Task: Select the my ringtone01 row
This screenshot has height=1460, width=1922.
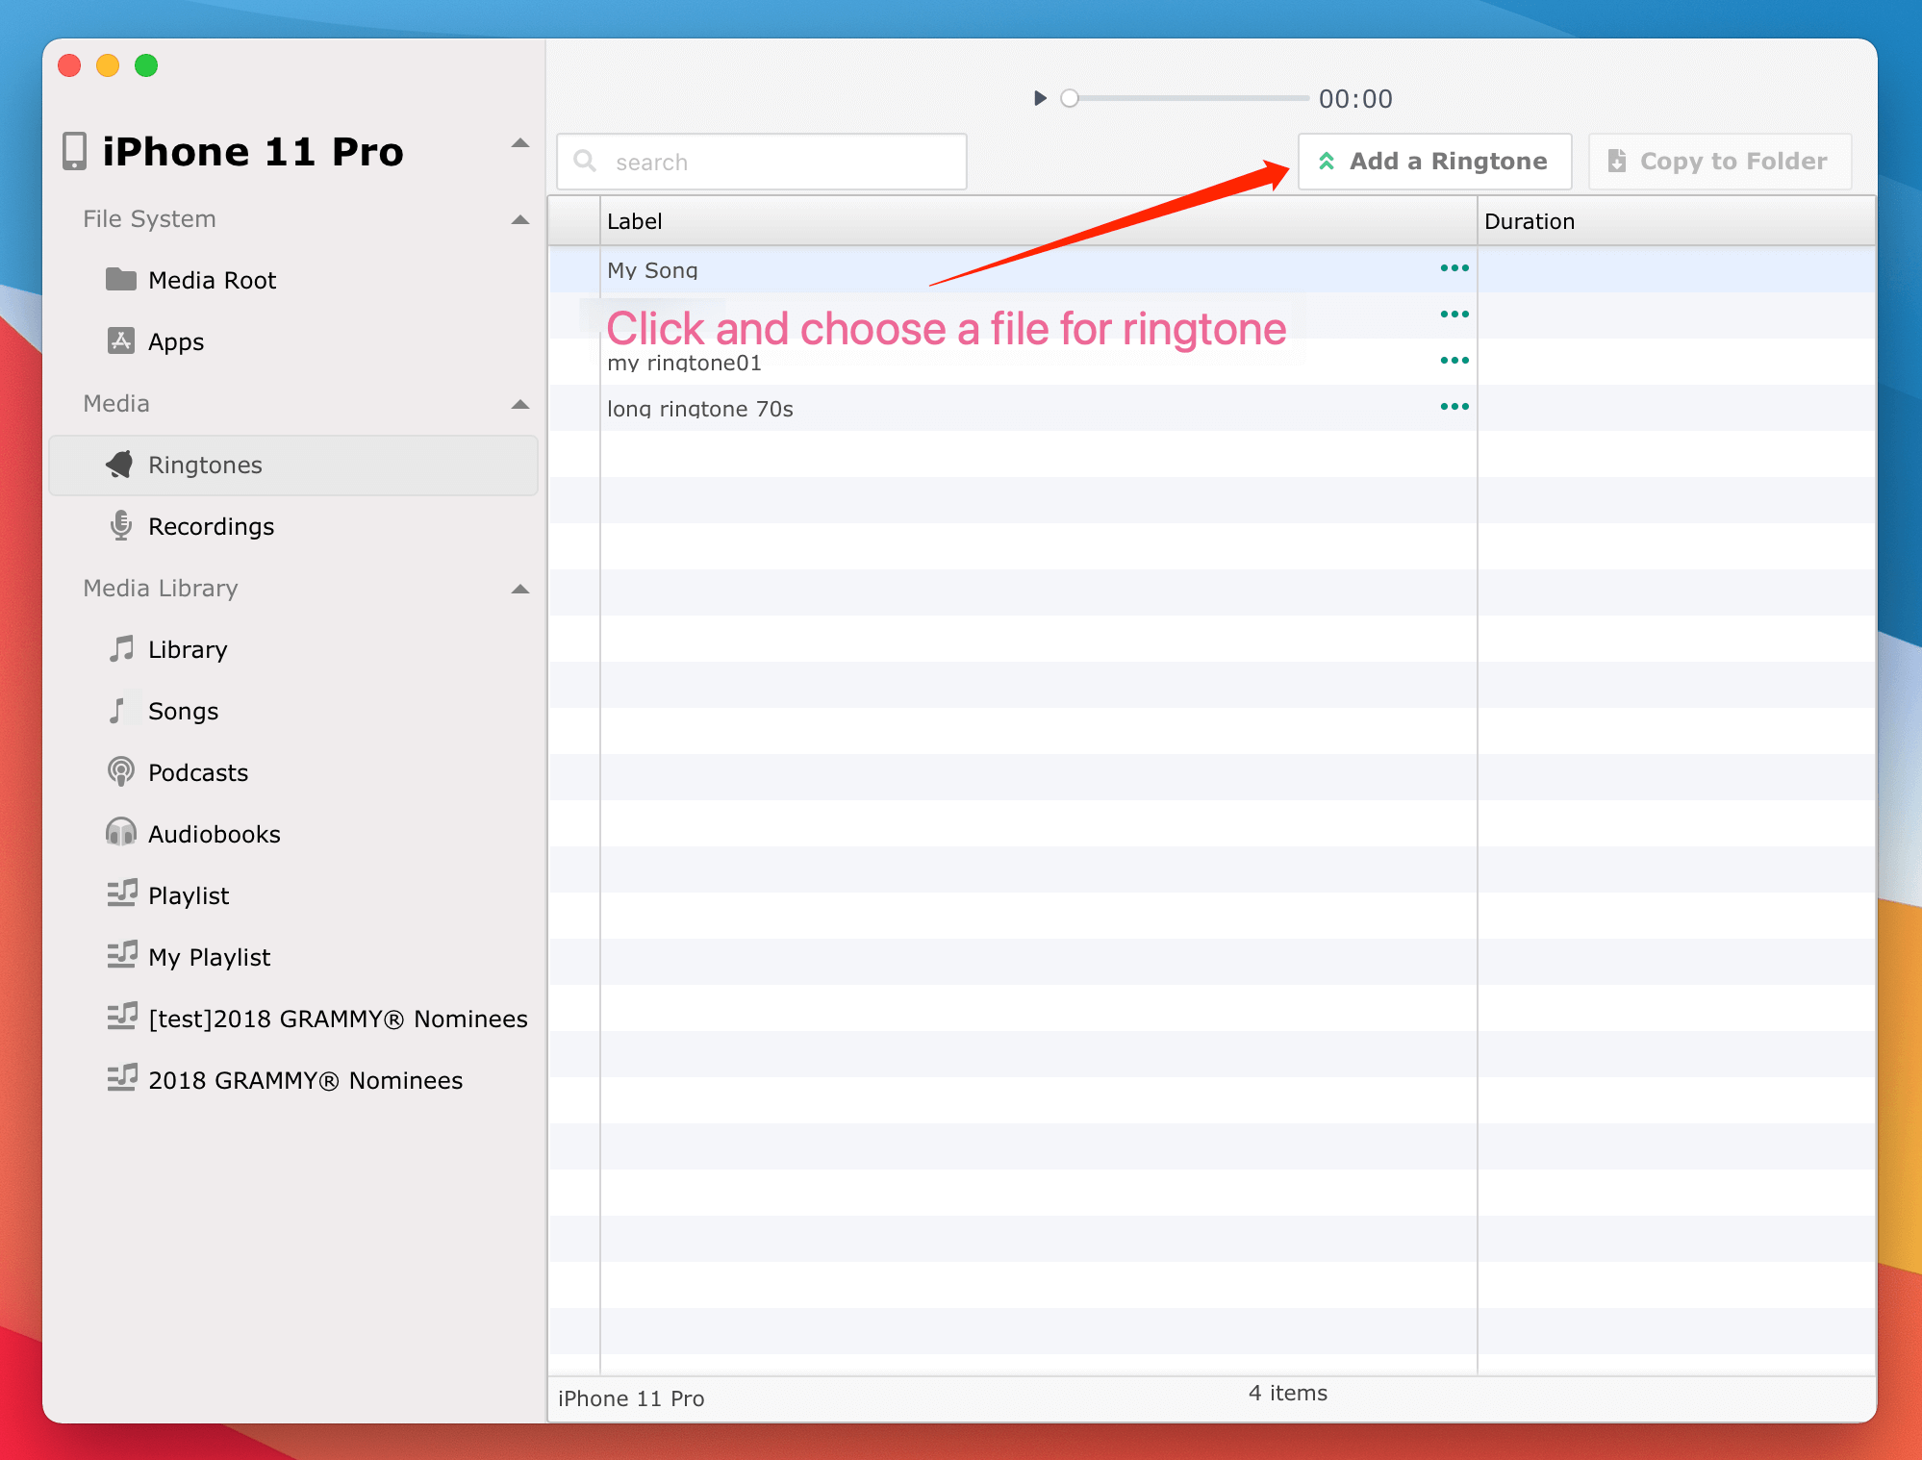Action: 1211,362
